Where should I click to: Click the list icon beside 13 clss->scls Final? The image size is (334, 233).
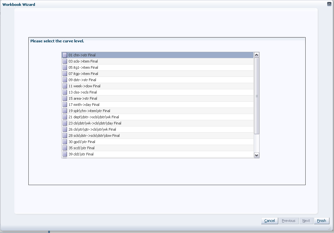pos(65,92)
